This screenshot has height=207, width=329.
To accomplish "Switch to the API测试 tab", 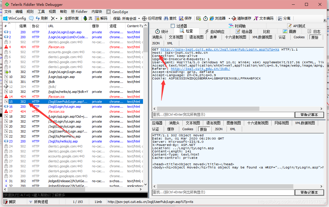I will [296, 26].
